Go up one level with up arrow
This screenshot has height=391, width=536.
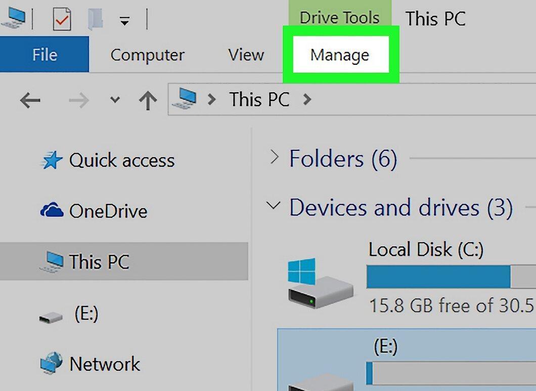click(x=148, y=100)
